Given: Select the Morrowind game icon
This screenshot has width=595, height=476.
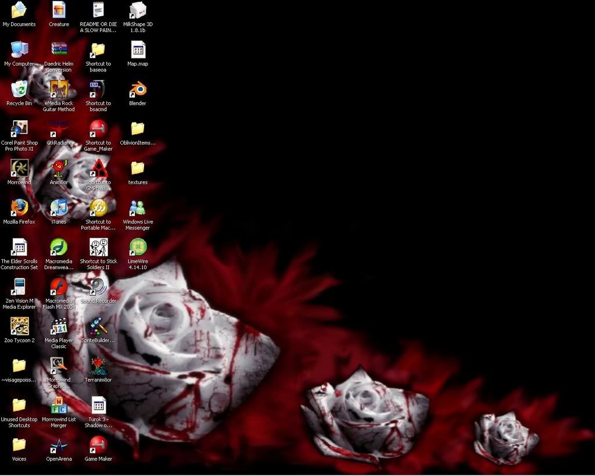Looking at the screenshot, I should click(19, 168).
